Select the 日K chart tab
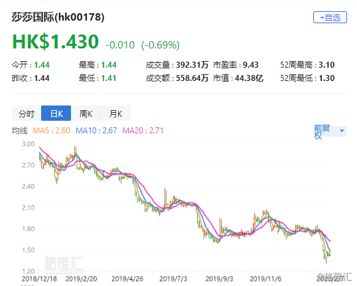The image size is (357, 286). pos(56,113)
